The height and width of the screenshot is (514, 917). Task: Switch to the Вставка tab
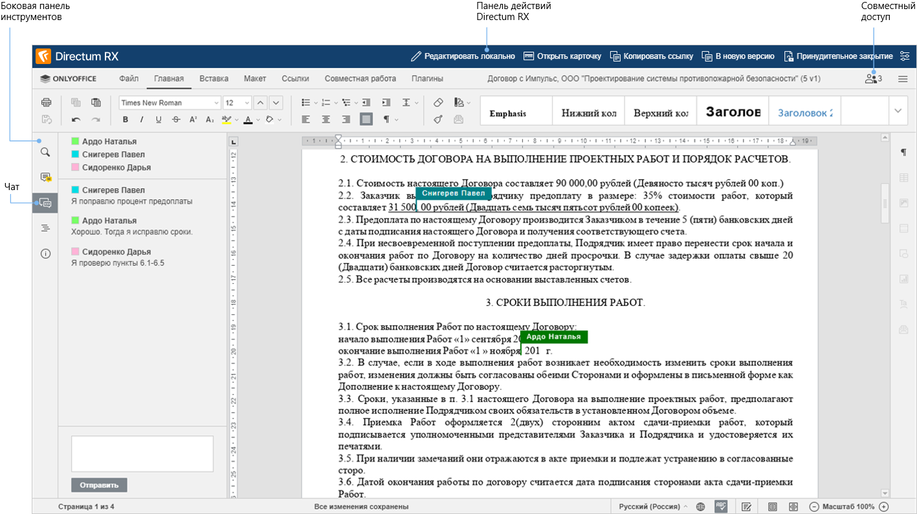click(214, 79)
